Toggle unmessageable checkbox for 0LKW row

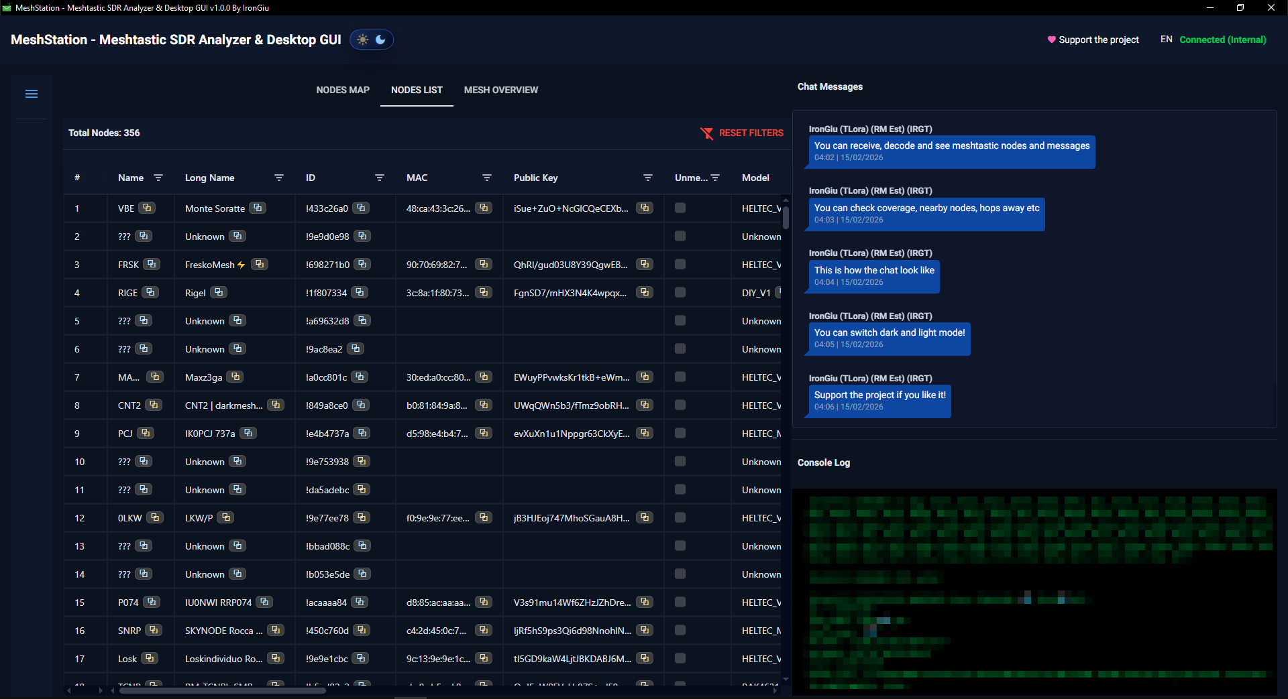680,517
